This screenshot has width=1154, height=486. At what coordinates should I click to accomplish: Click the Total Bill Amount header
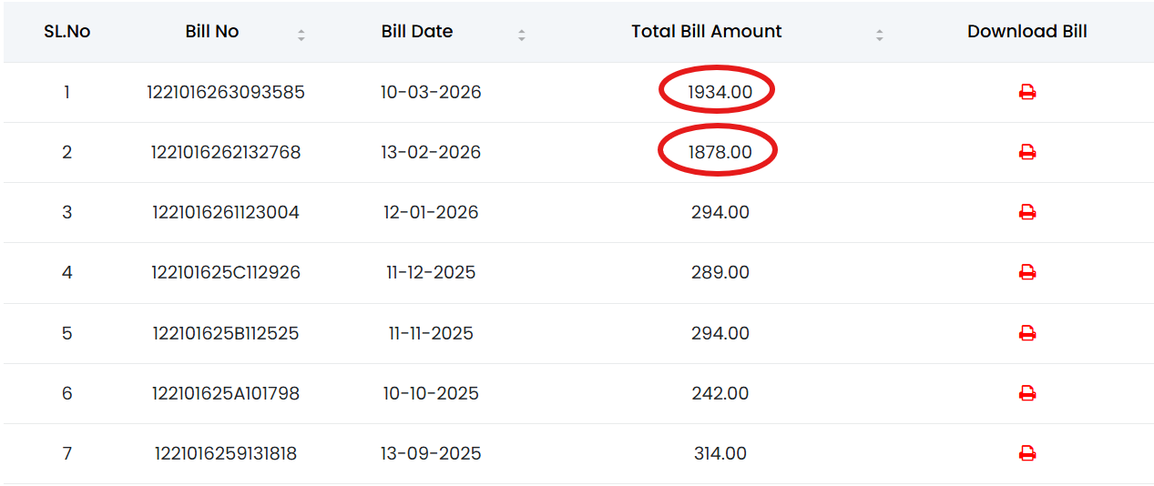(x=707, y=31)
